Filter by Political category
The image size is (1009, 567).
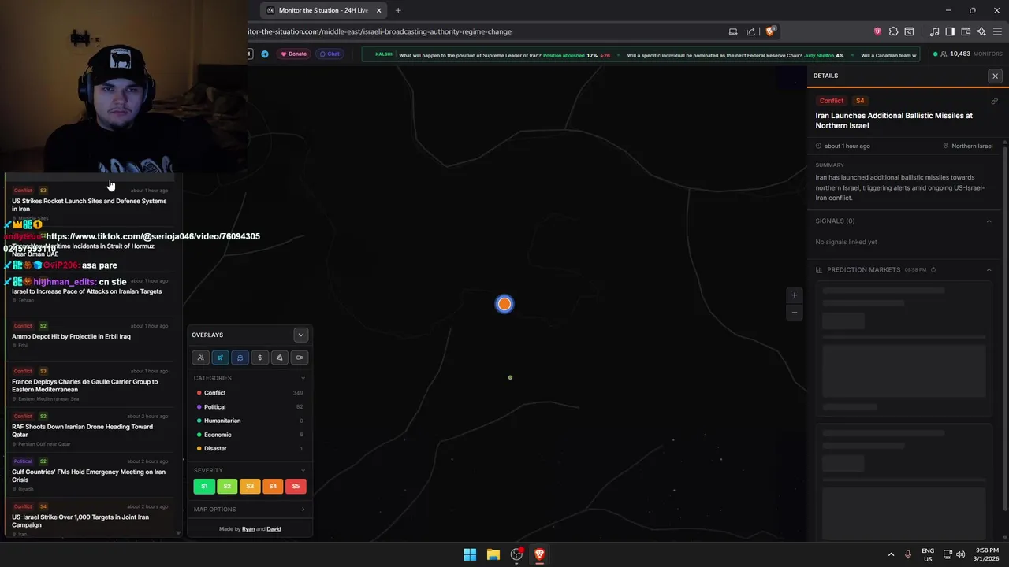249,407
